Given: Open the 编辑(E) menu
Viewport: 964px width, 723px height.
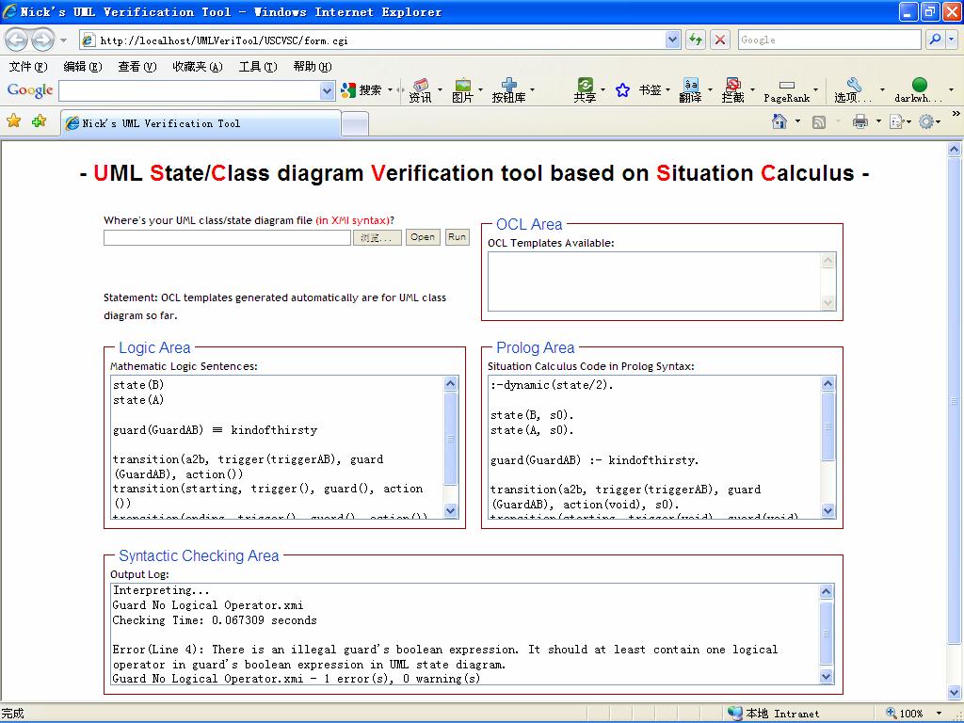Looking at the screenshot, I should 83,67.
